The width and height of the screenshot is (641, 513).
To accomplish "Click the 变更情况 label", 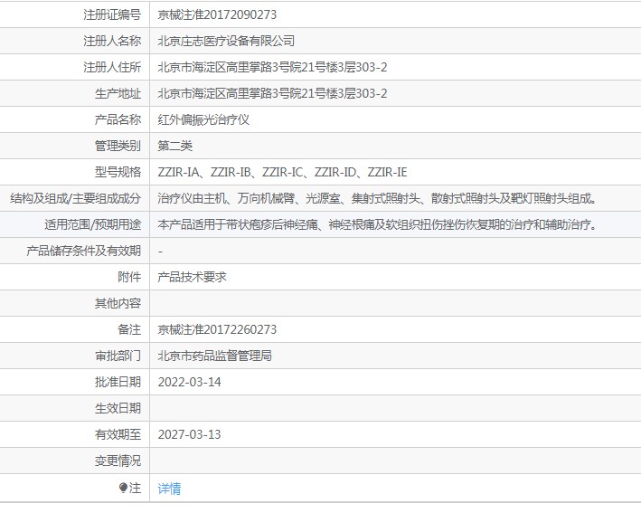I will (x=118, y=461).
